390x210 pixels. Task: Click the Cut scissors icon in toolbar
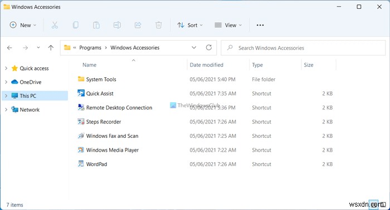(x=55, y=25)
